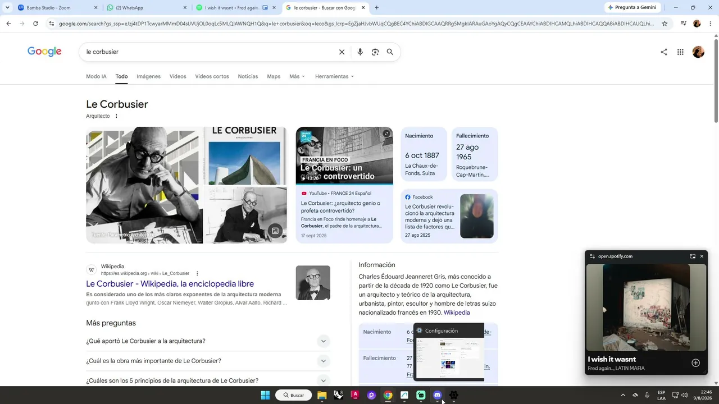View site information in address bar
Image resolution: width=719 pixels, height=404 pixels.
point(51,24)
